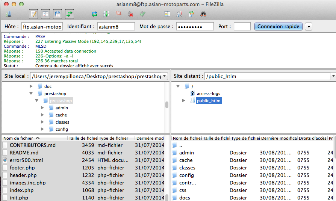Select access-logs in remote tree
The width and height of the screenshot is (336, 201).
click(x=208, y=94)
